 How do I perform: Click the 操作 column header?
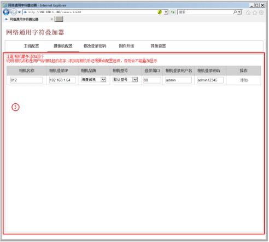pyautogui.click(x=243, y=70)
